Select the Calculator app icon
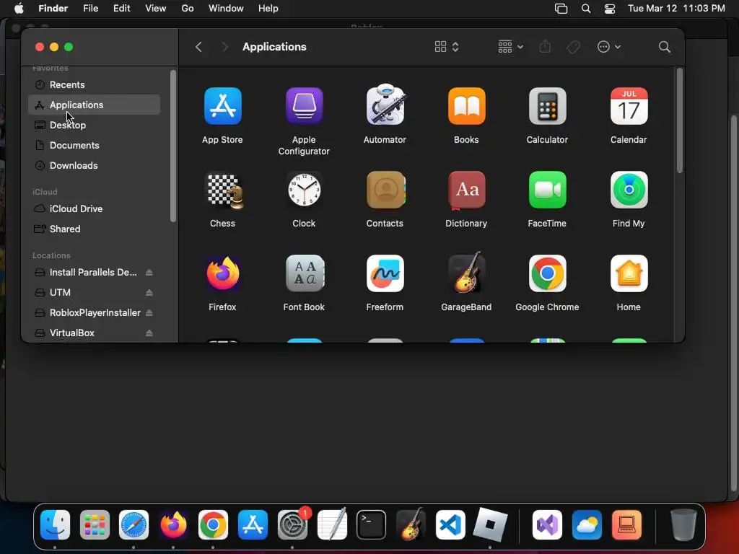739x554 pixels. tap(547, 107)
